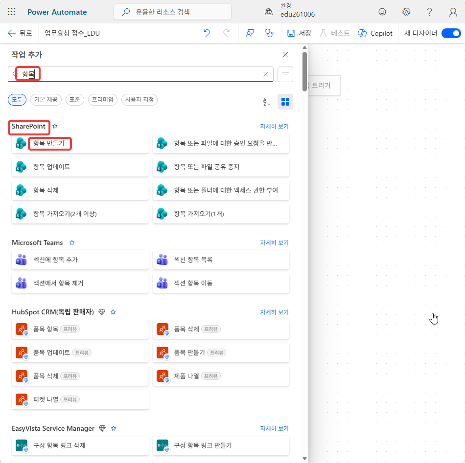Choose HubSpot 품목 항목 action
The width and height of the screenshot is (465, 463).
[x=80, y=329]
